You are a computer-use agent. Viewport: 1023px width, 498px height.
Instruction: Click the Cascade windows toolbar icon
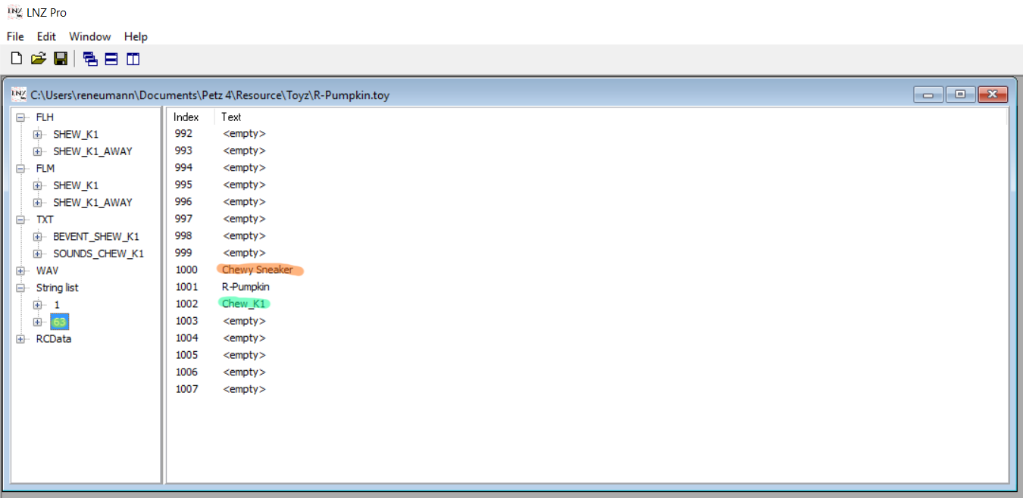coord(90,59)
